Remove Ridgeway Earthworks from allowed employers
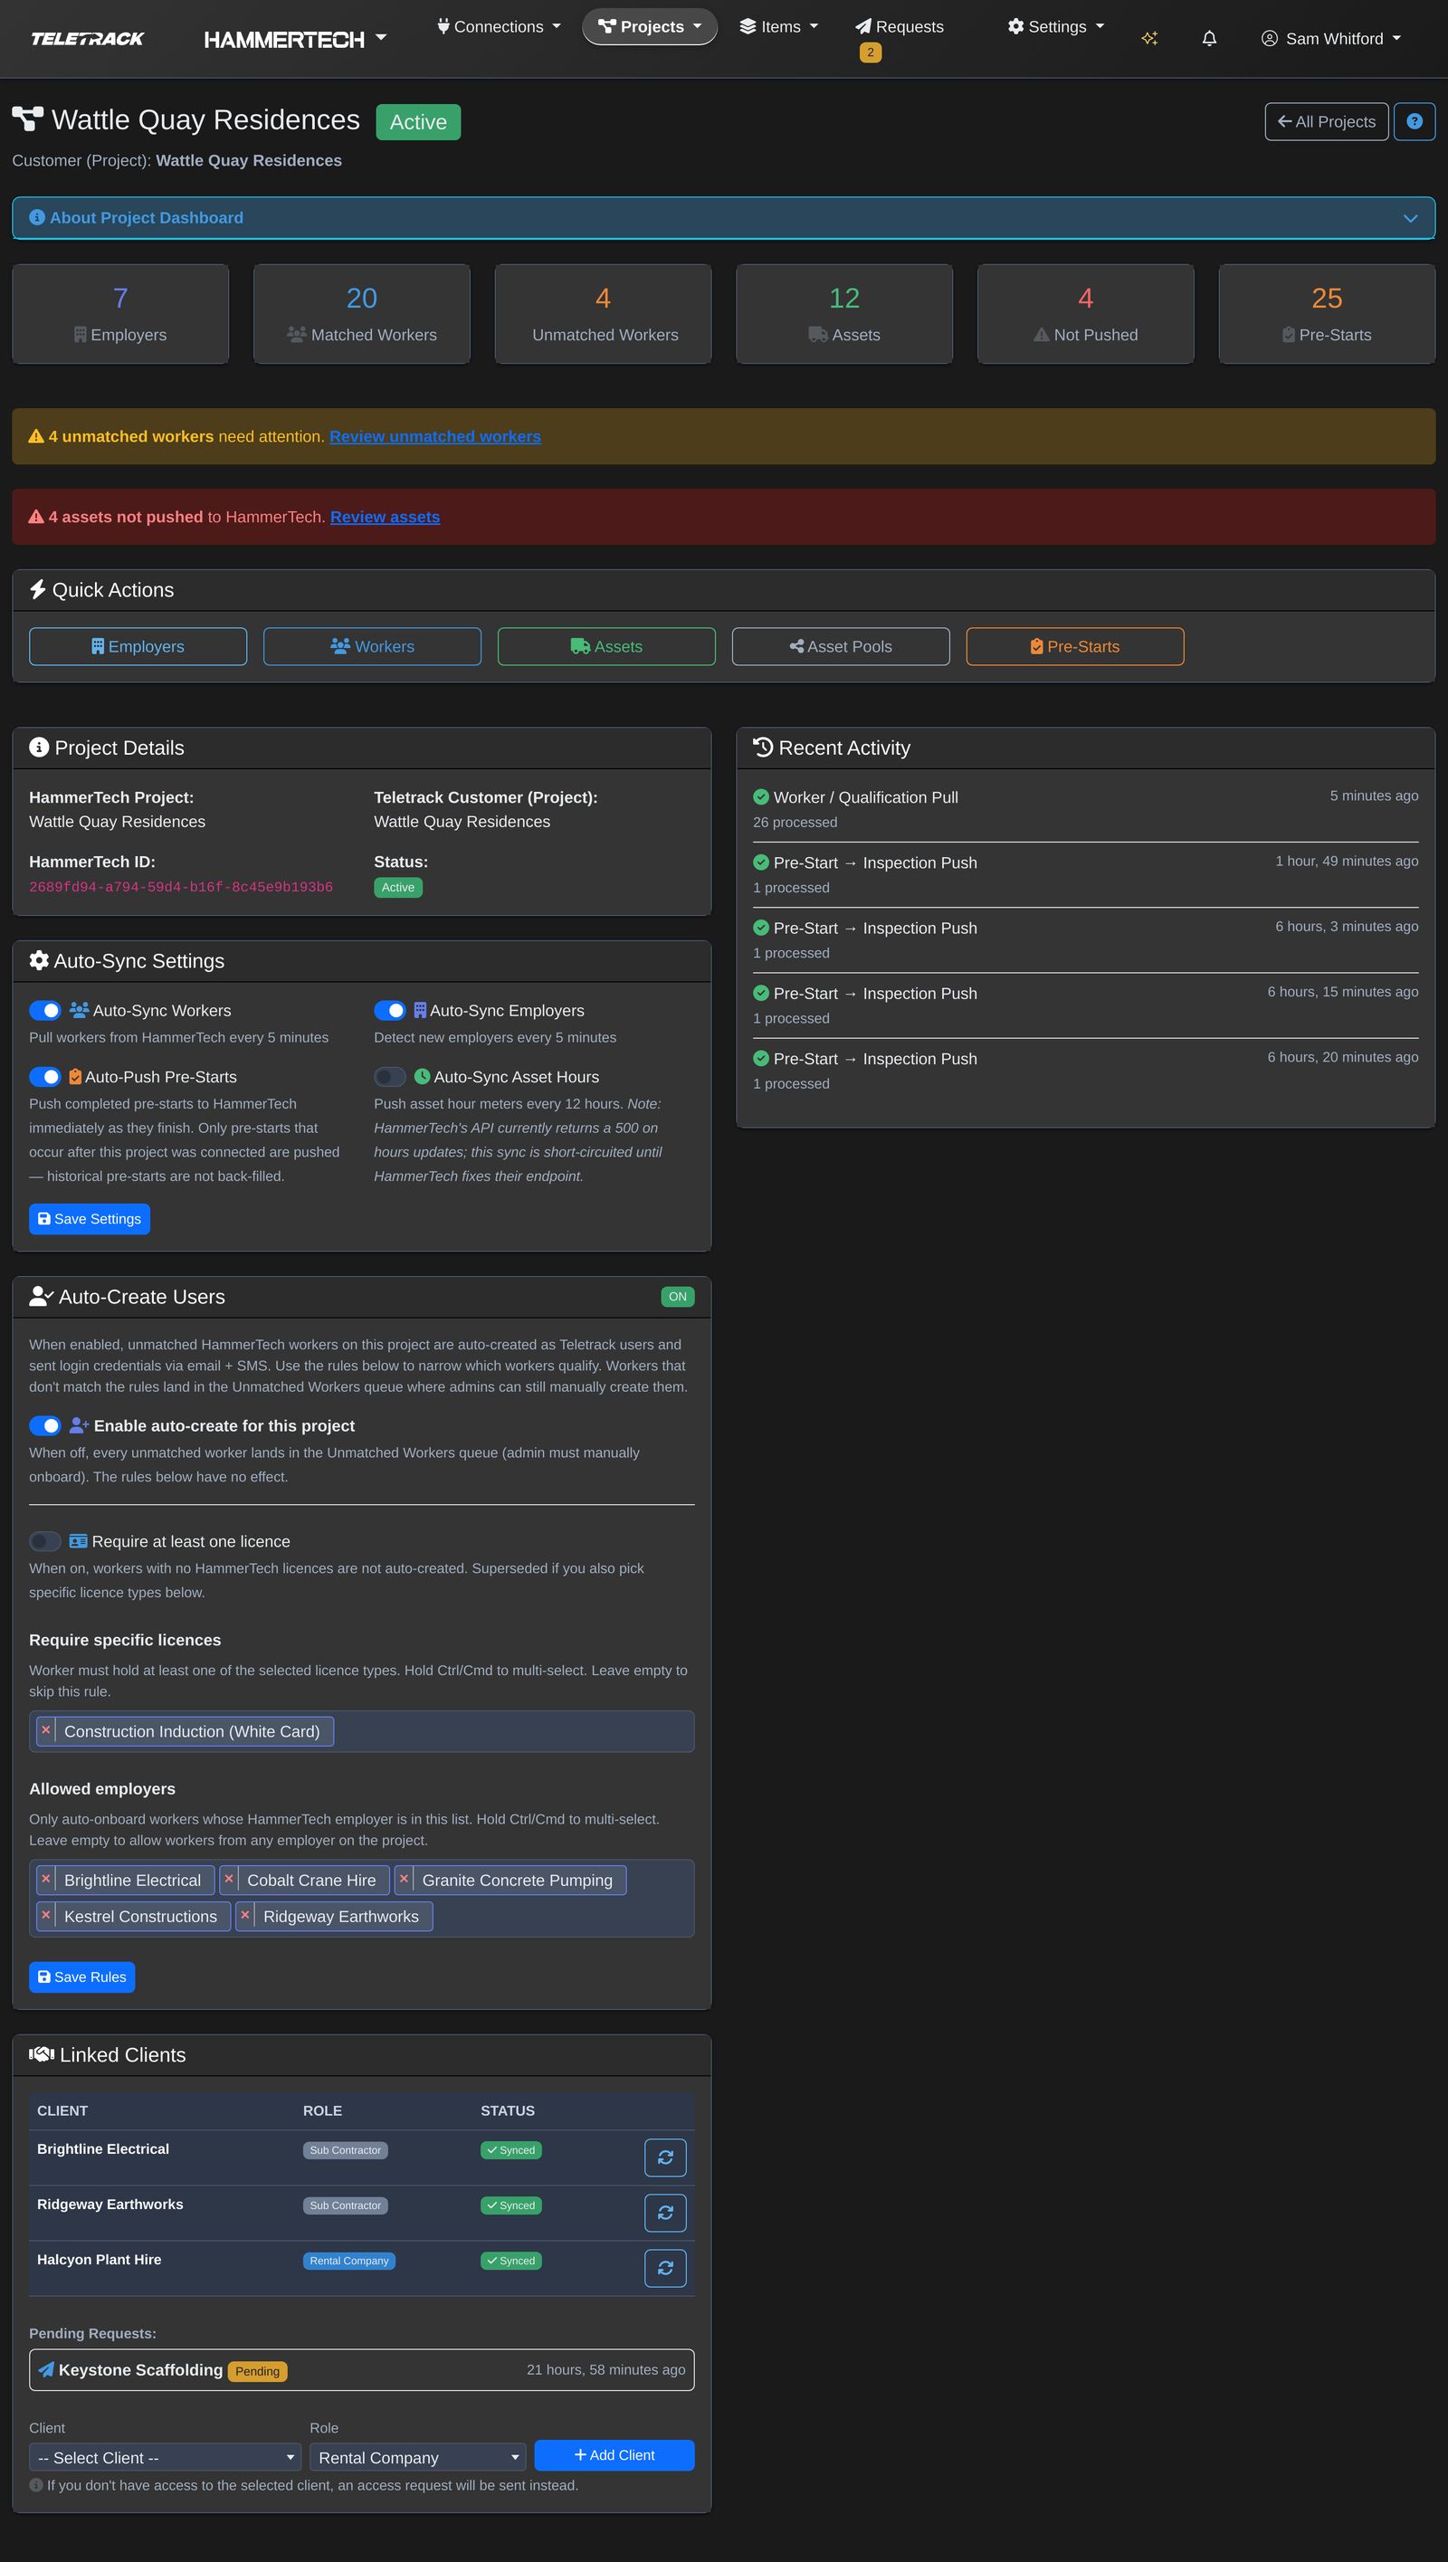 (244, 1917)
